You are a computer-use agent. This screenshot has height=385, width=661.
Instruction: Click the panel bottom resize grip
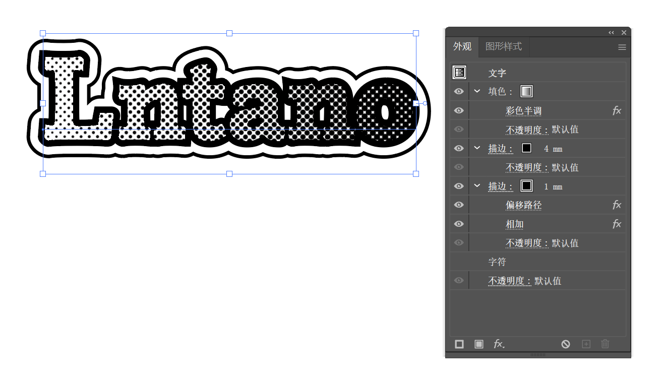click(x=538, y=355)
